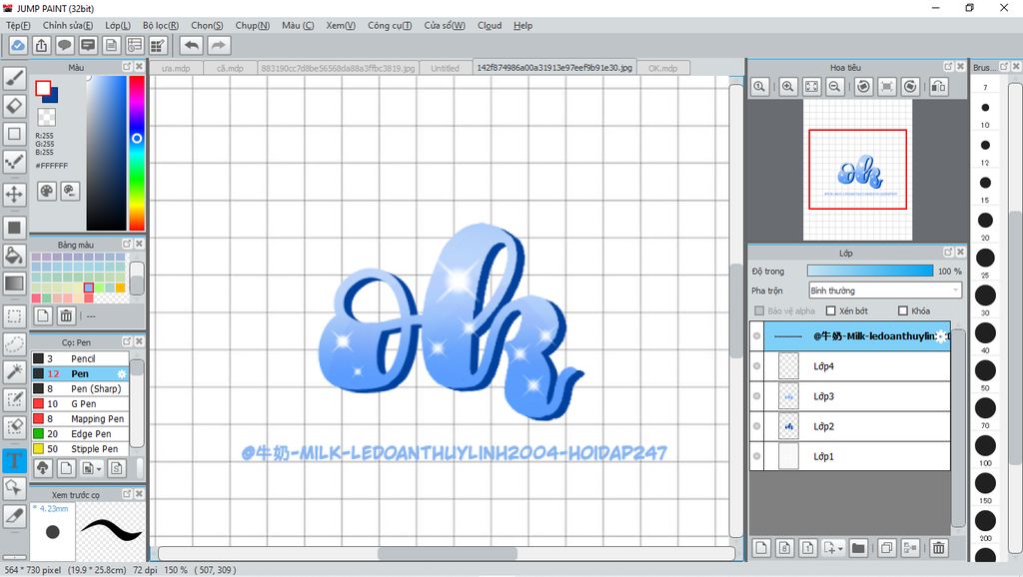Select the Mapping Pen brush
1023x577 pixels.
[80, 418]
